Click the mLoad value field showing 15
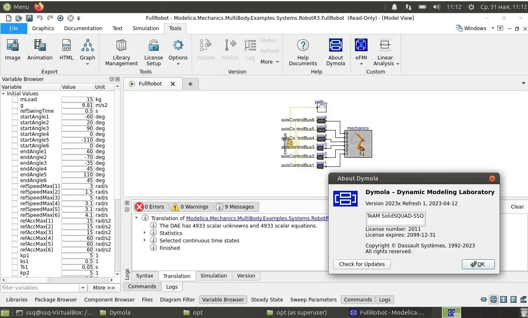The height and width of the screenshot is (318, 528). (x=78, y=100)
